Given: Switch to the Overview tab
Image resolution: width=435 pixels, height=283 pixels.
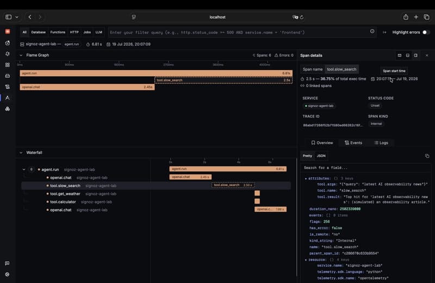Looking at the screenshot, I should 322,143.
